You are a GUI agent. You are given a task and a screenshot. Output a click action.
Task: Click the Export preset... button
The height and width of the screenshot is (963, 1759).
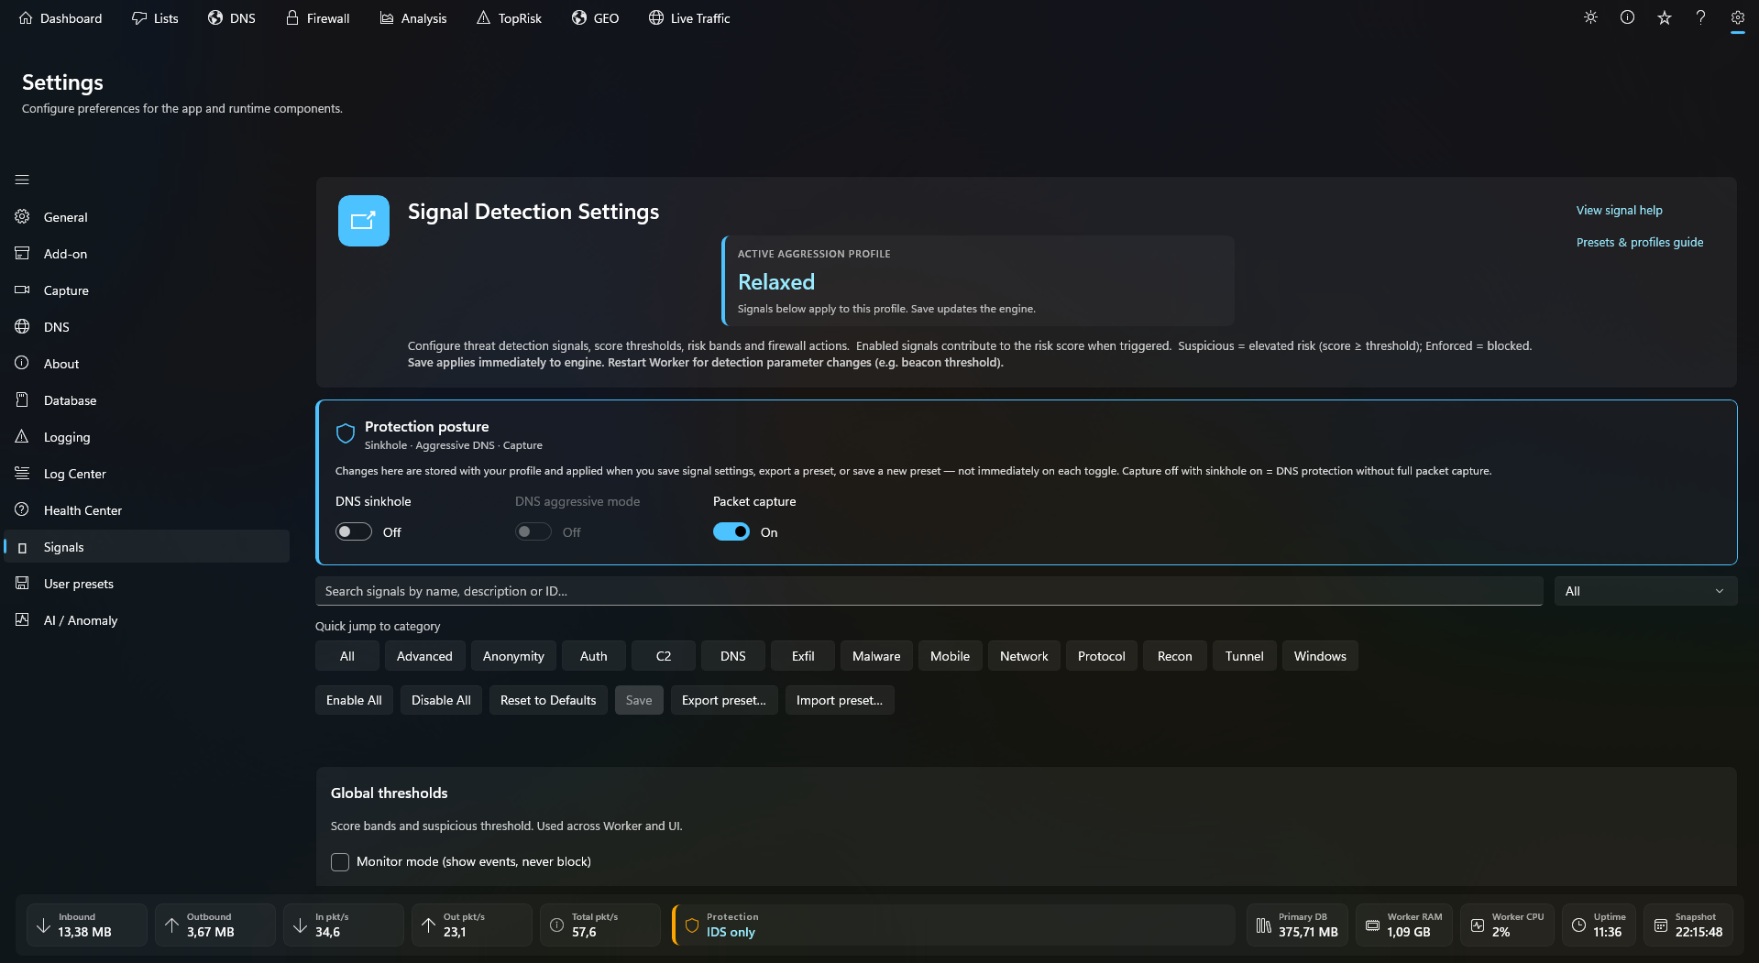724,700
